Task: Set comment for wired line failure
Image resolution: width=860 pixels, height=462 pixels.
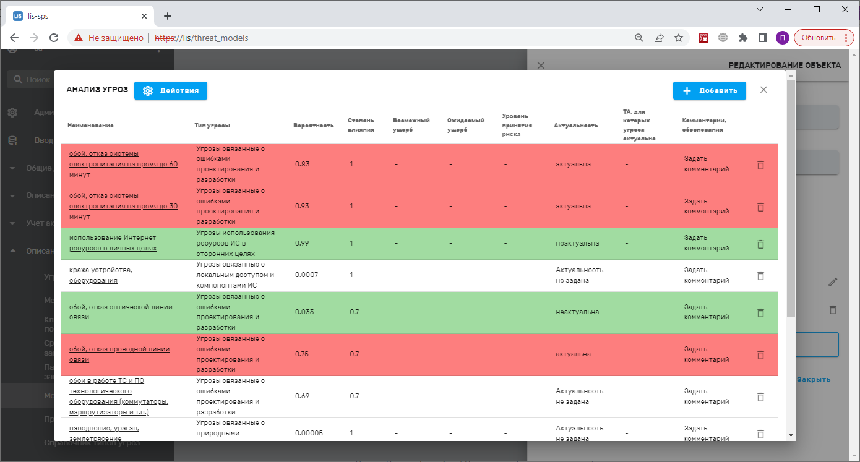Action: click(x=707, y=354)
